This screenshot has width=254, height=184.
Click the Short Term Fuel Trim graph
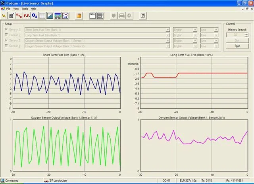67,82
